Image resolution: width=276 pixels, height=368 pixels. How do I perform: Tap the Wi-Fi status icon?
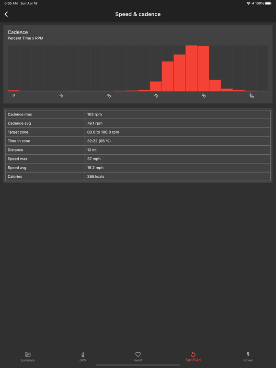(x=248, y=3)
